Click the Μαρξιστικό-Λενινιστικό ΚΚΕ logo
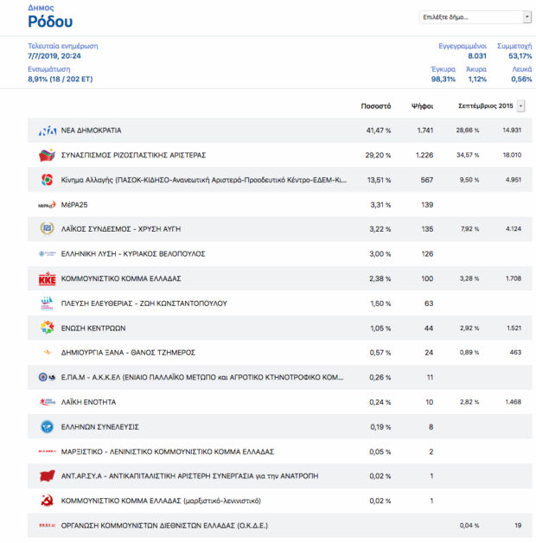Viewport: 536px width, 543px height. (47, 451)
